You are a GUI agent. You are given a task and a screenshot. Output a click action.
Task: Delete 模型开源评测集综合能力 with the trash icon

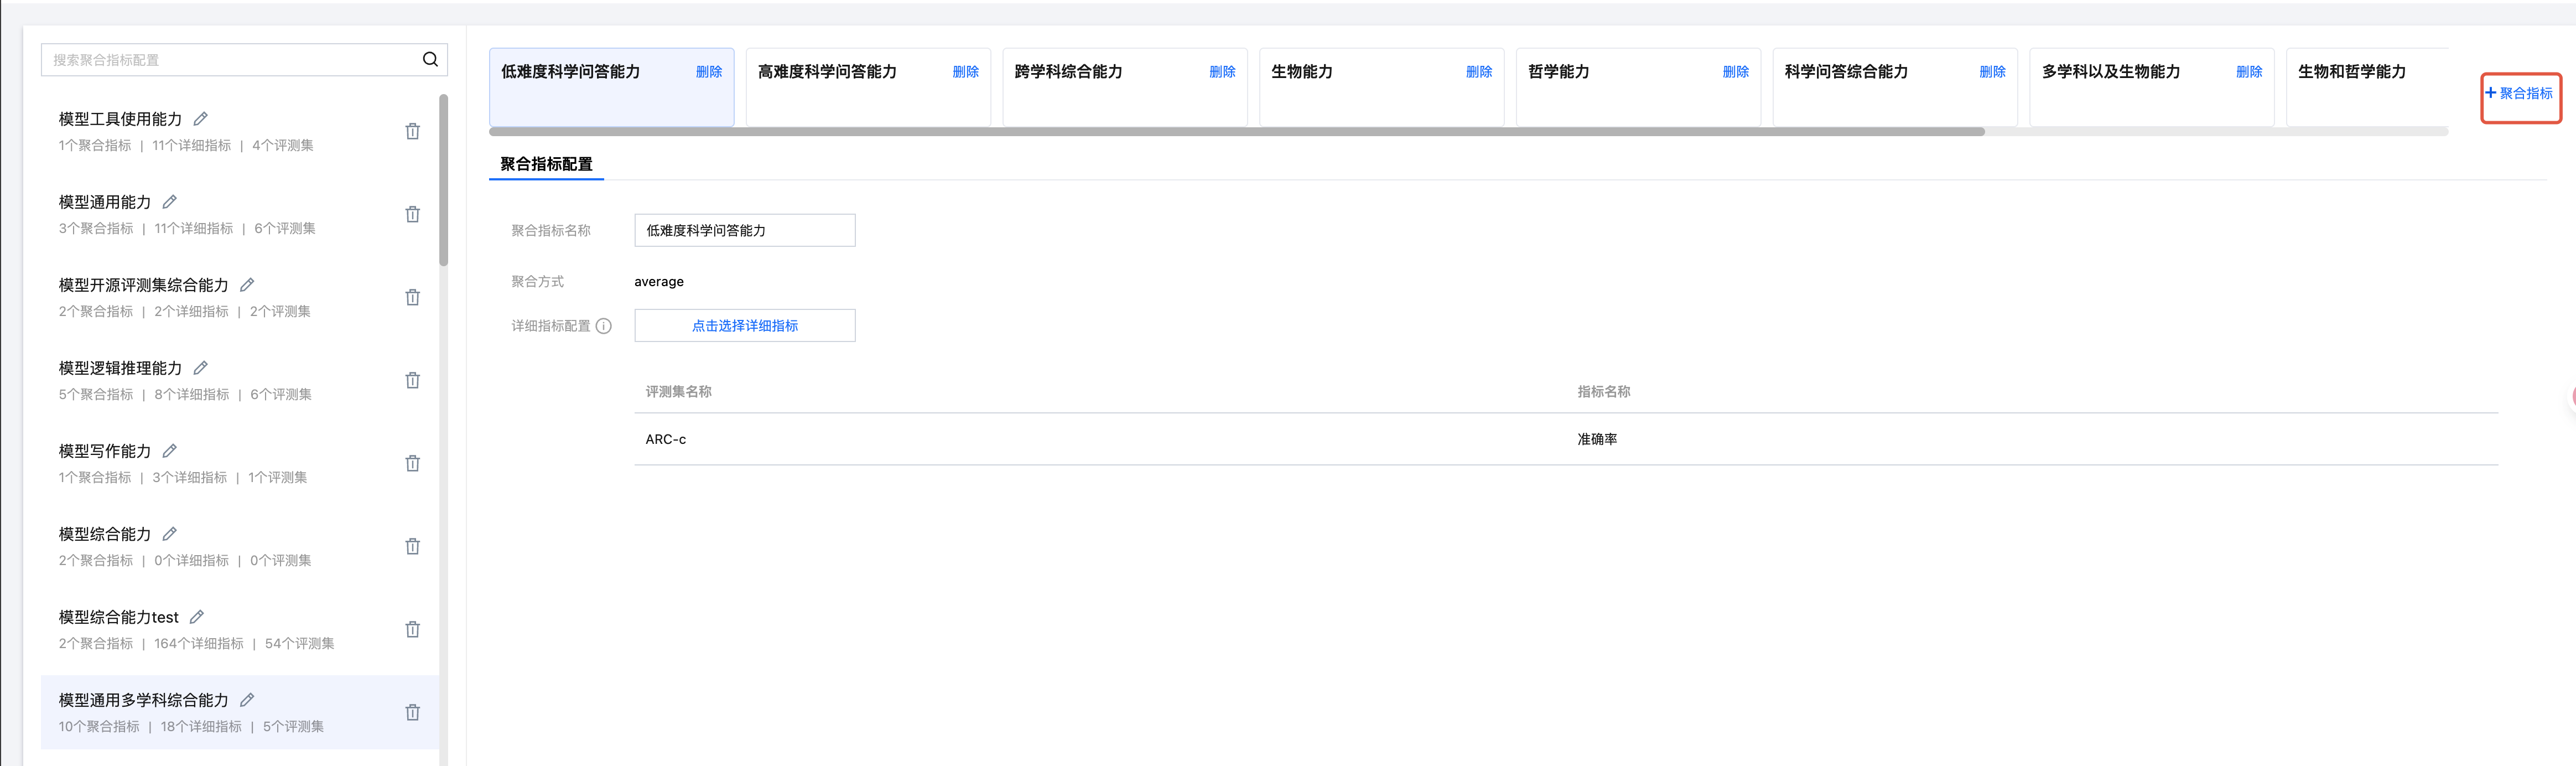412,297
